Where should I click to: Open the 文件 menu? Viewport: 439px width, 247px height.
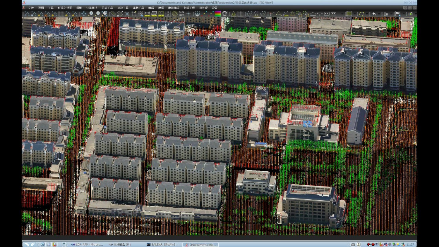coord(31,8)
